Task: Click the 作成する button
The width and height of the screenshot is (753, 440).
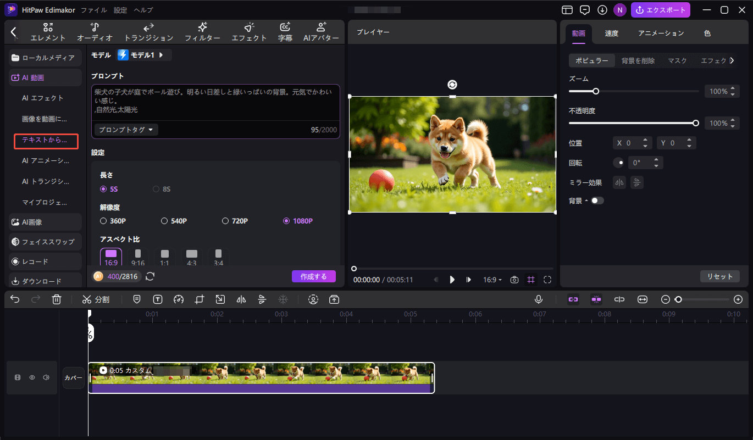Action: (314, 276)
